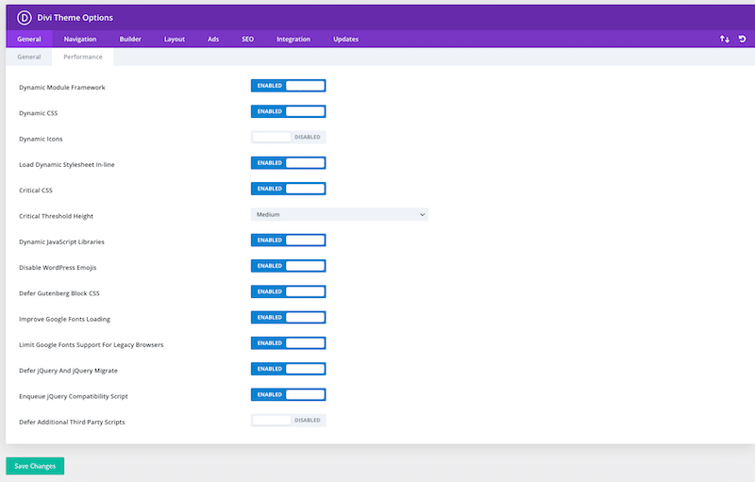Toggle Disable WordPress Emojis switch
Image resolution: width=755 pixels, height=482 pixels.
(x=288, y=266)
